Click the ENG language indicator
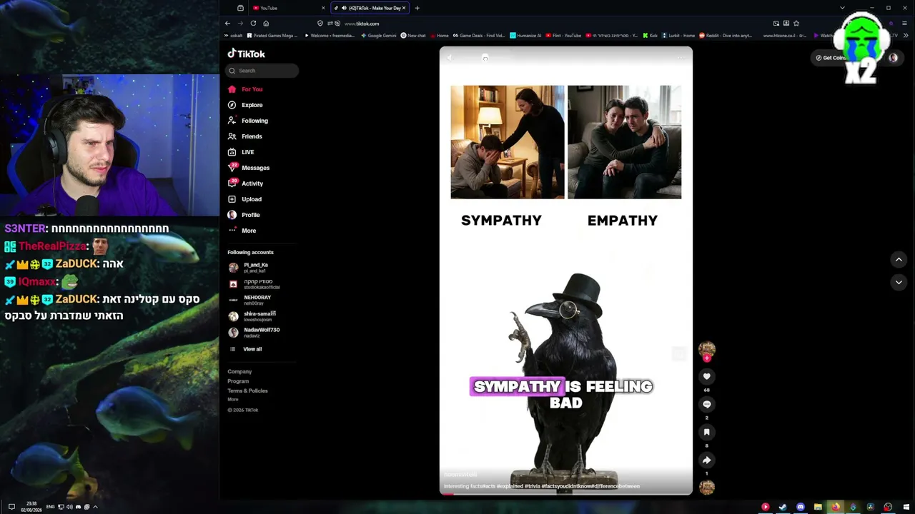The width and height of the screenshot is (915, 514). [51, 507]
